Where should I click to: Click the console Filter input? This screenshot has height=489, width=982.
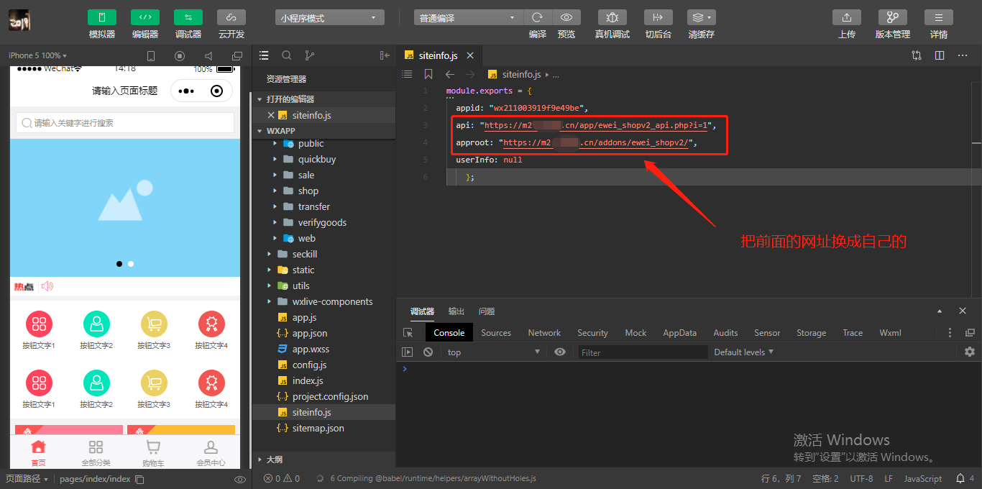tap(643, 352)
